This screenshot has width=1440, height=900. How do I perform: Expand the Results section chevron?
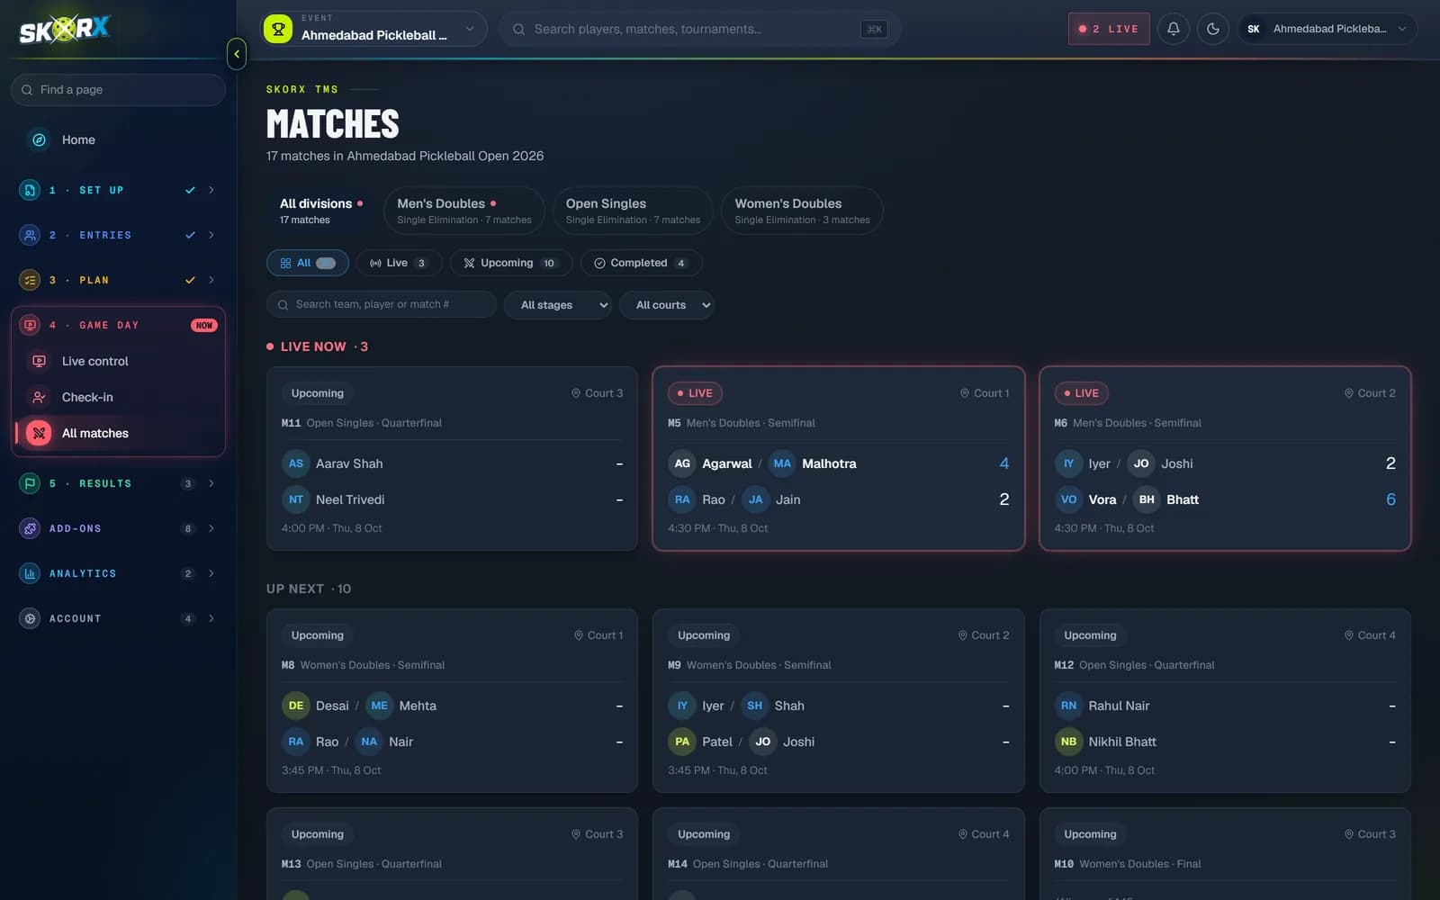pyautogui.click(x=211, y=483)
